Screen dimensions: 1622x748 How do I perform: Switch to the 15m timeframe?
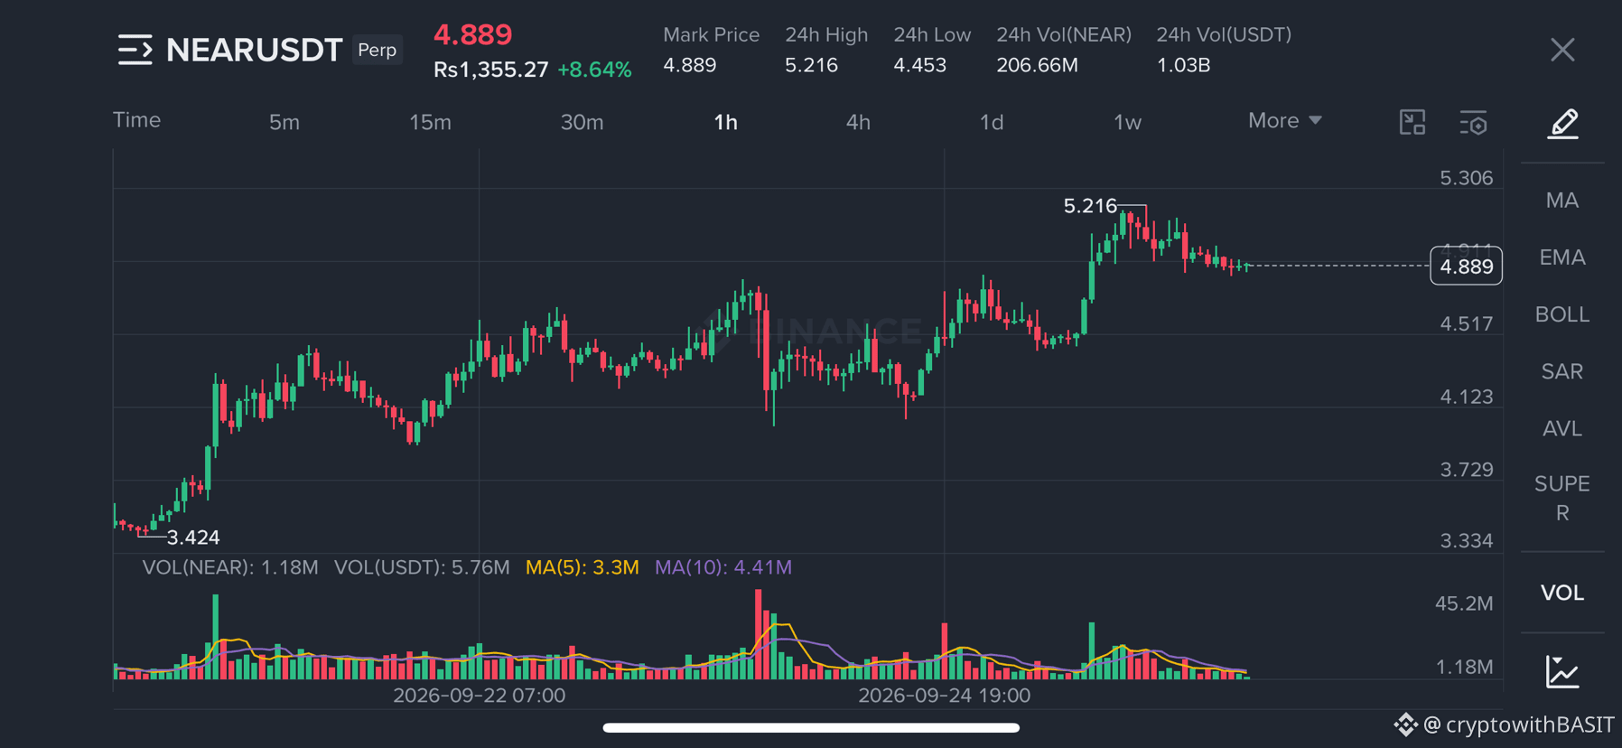[x=430, y=122]
